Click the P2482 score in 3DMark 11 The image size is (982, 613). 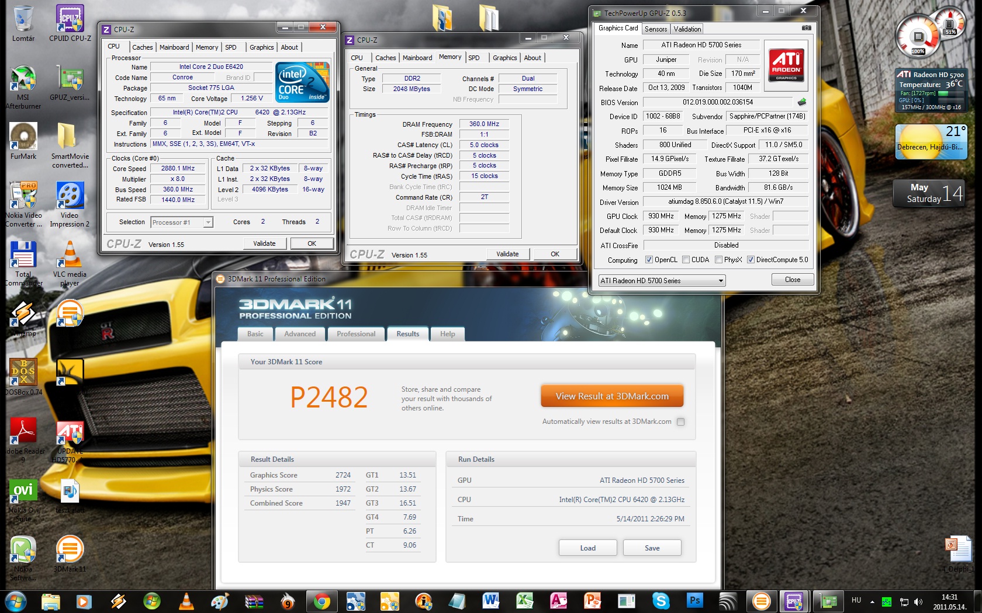[329, 398]
